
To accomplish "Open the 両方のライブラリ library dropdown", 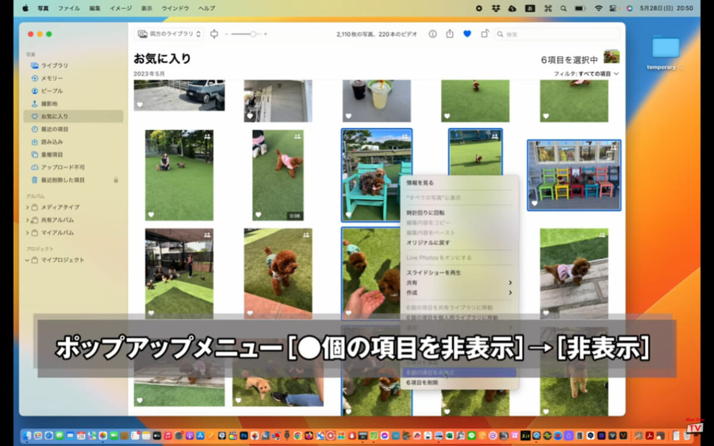I will tap(170, 34).
